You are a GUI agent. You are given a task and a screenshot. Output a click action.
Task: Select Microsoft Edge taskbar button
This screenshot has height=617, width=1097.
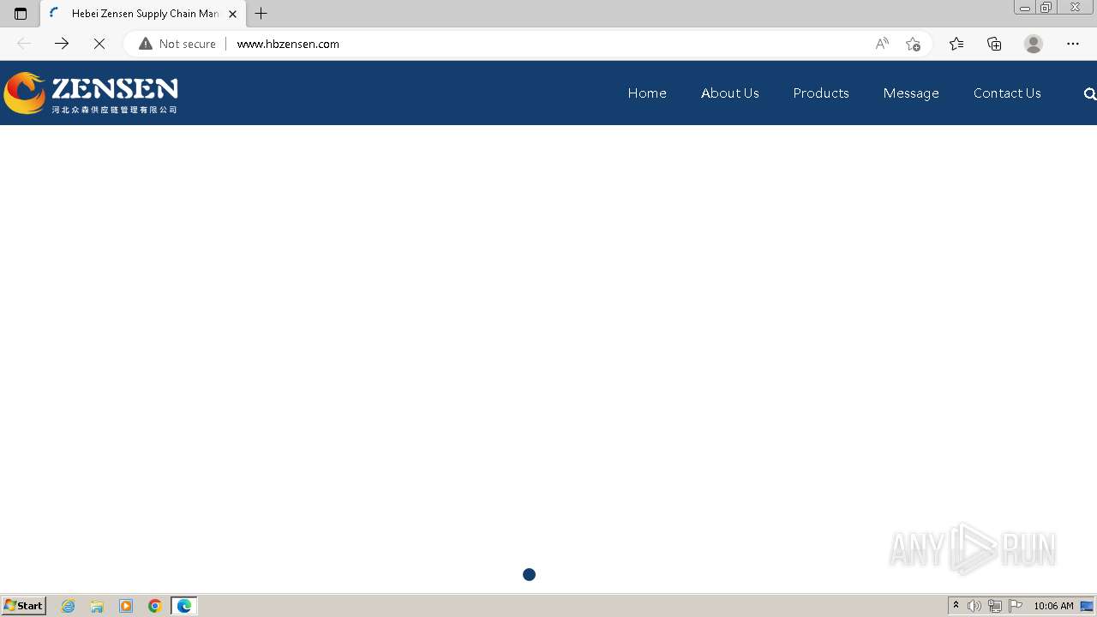184,606
